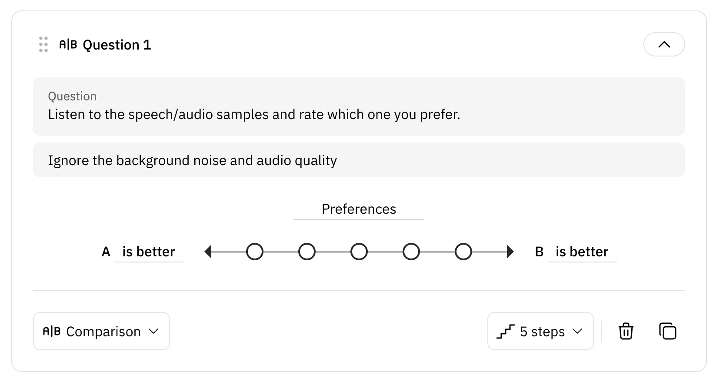Select the middle radio circle on scale

[359, 252]
